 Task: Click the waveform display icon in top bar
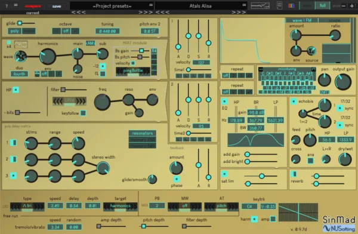point(260,5)
